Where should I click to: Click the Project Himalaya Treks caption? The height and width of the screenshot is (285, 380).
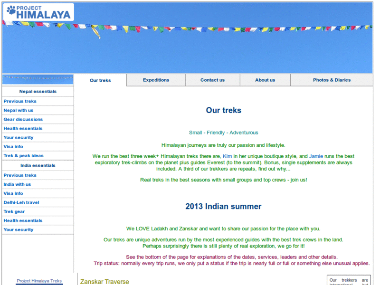pyautogui.click(x=39, y=281)
